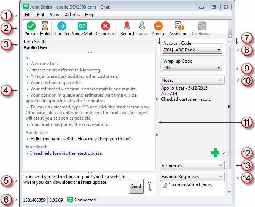Click the Transfer arrow icon
255x207 pixels.
pyautogui.click(x=61, y=26)
